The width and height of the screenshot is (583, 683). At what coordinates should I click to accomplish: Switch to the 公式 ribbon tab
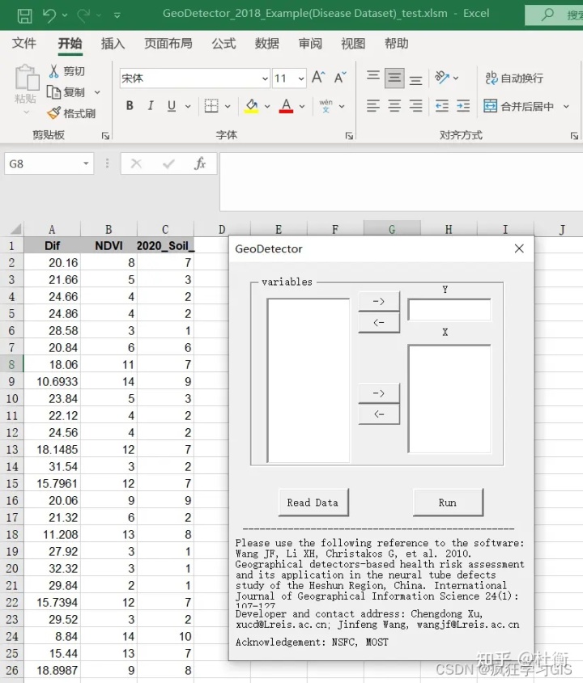coord(223,43)
